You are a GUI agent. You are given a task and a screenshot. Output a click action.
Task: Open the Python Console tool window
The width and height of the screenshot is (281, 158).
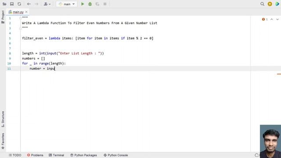(116, 155)
